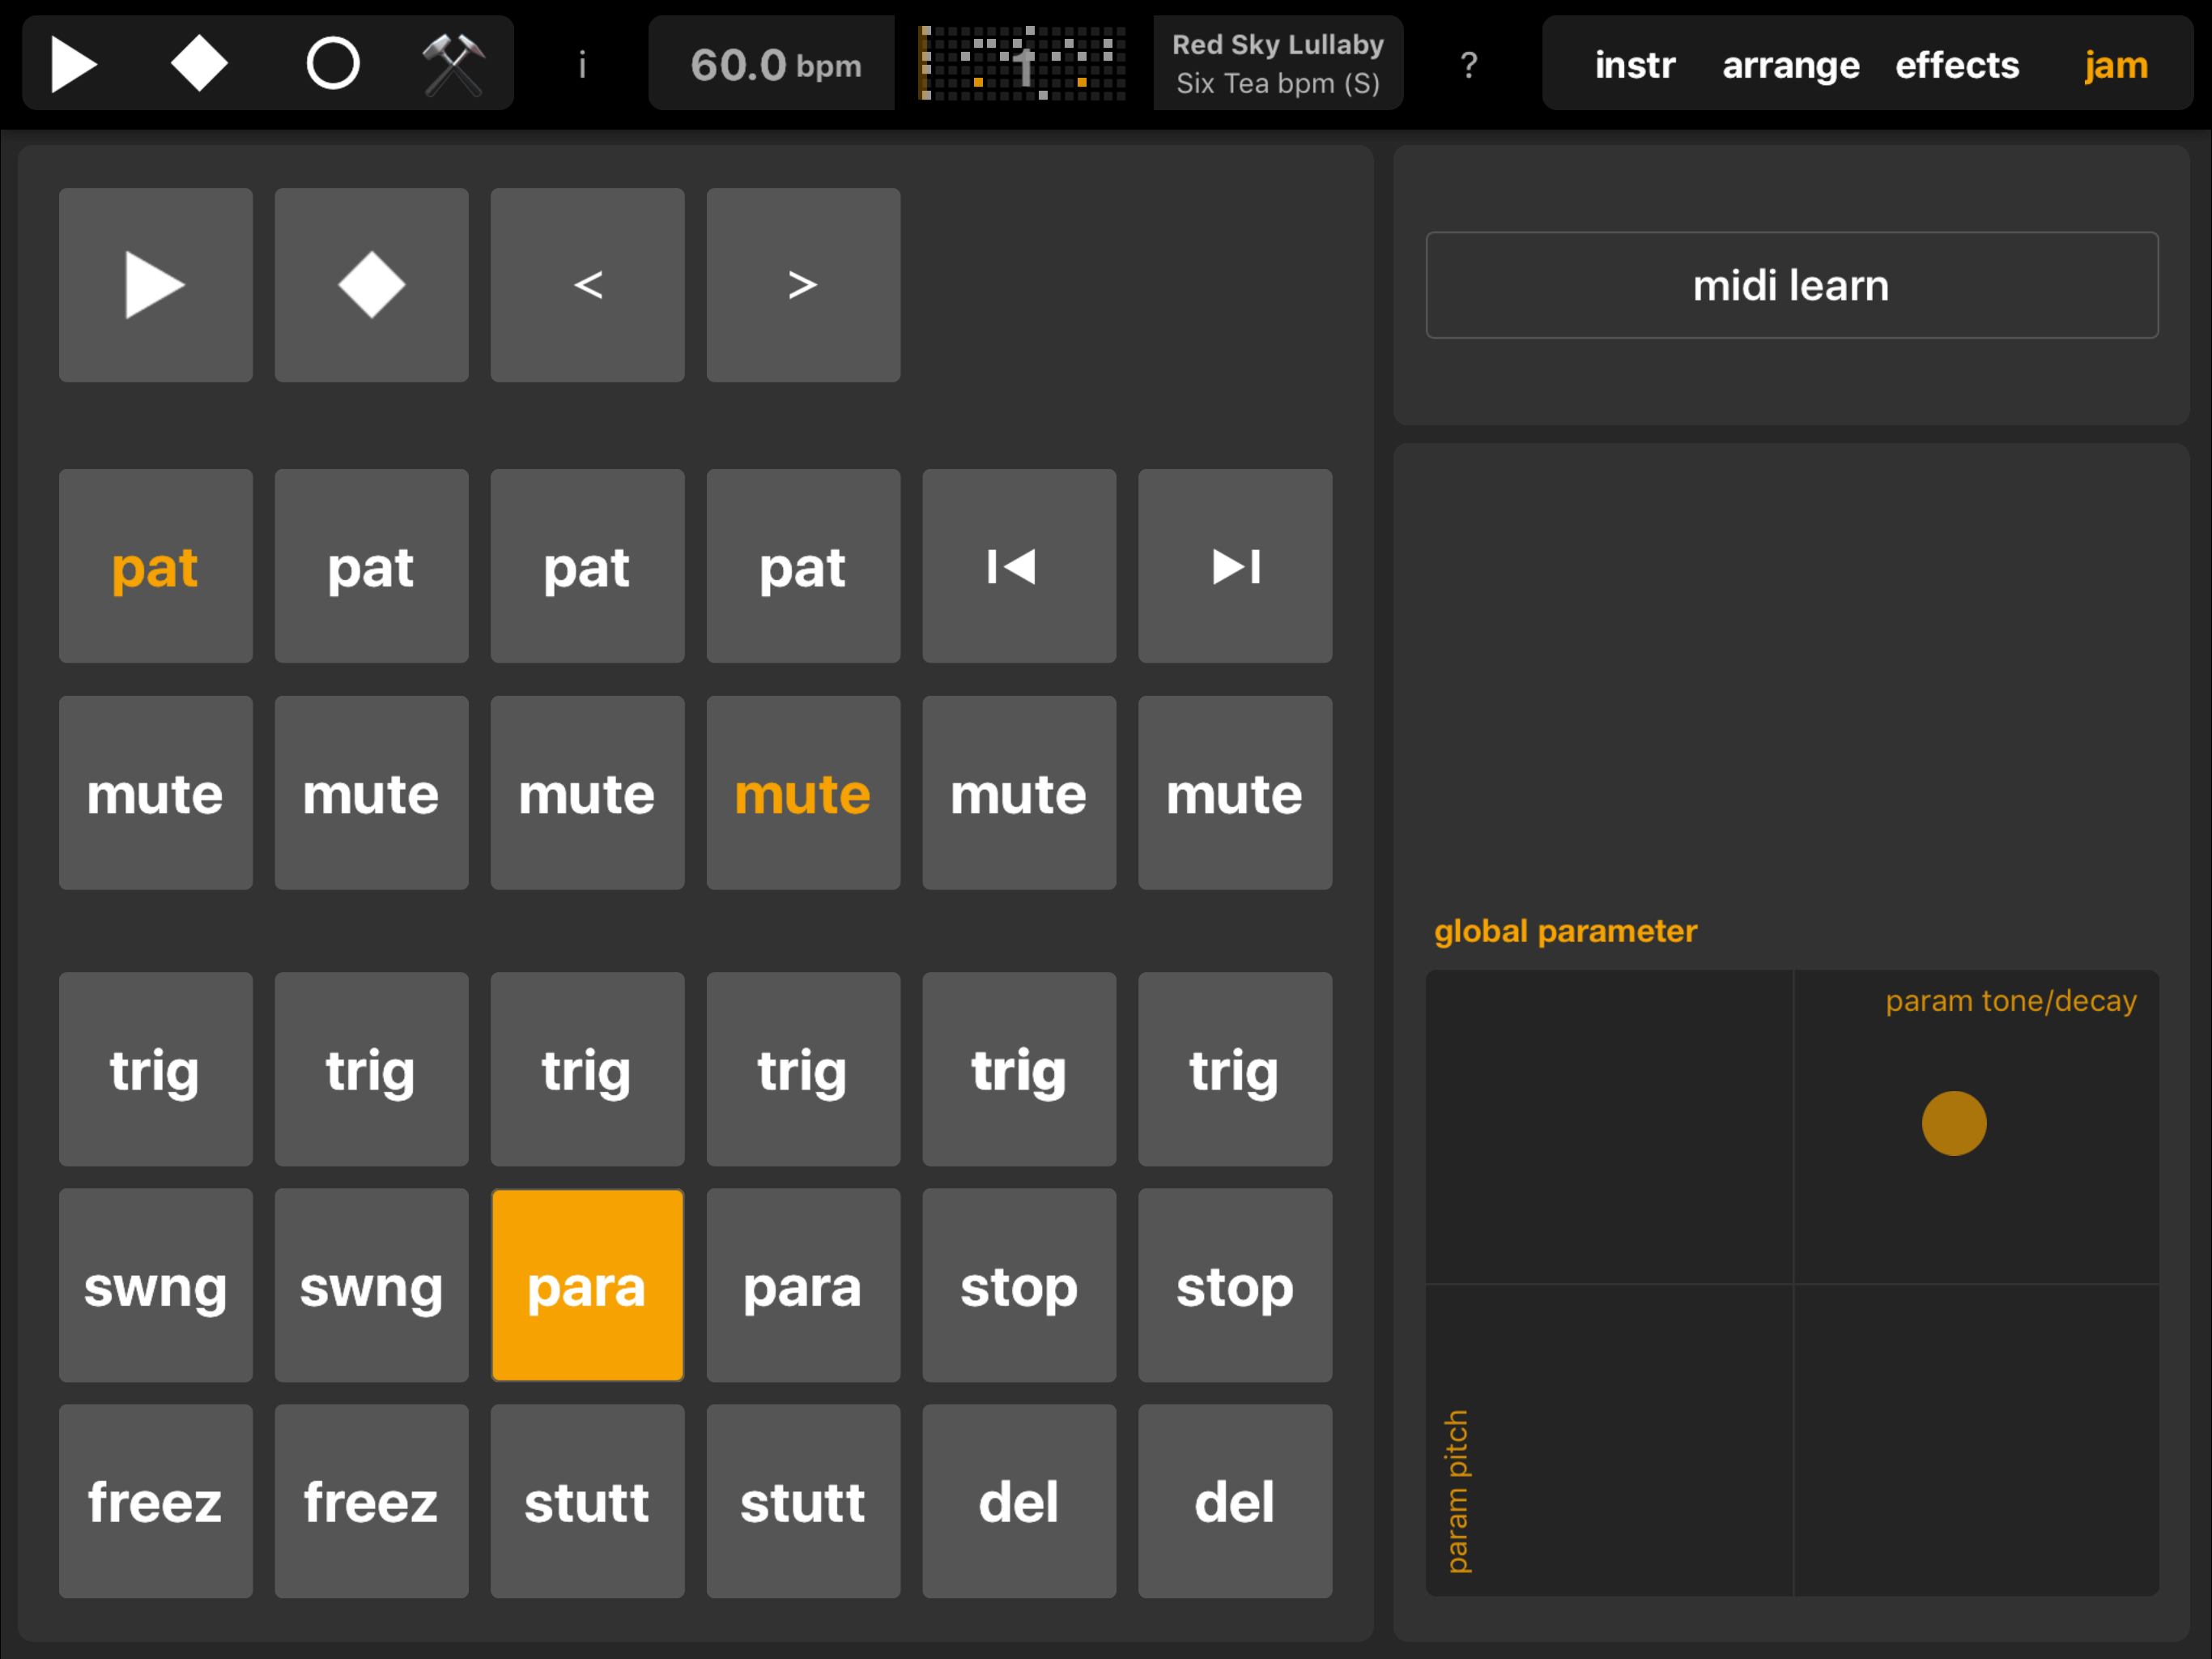Viewport: 2212px width, 1659px height.
Task: Open the Red Sky Lullaby song name box
Action: [1278, 64]
